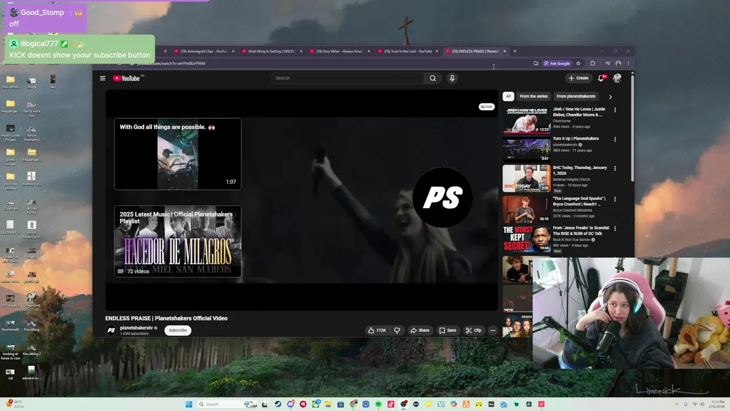Open the BHC Today video thumbnail
Viewport: 730px width, 411px height.
coord(526,179)
